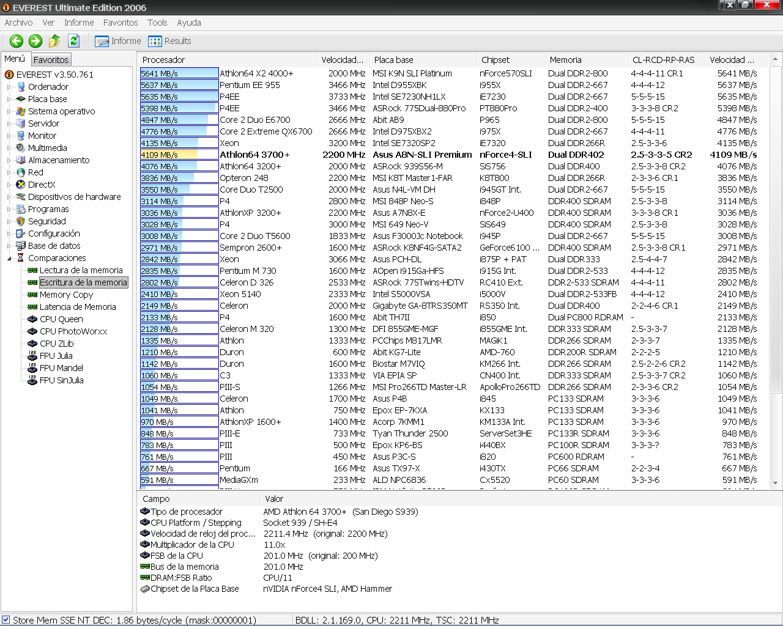783x626 pixels.
Task: Click the FPU Julia icon
Action: pos(32,356)
